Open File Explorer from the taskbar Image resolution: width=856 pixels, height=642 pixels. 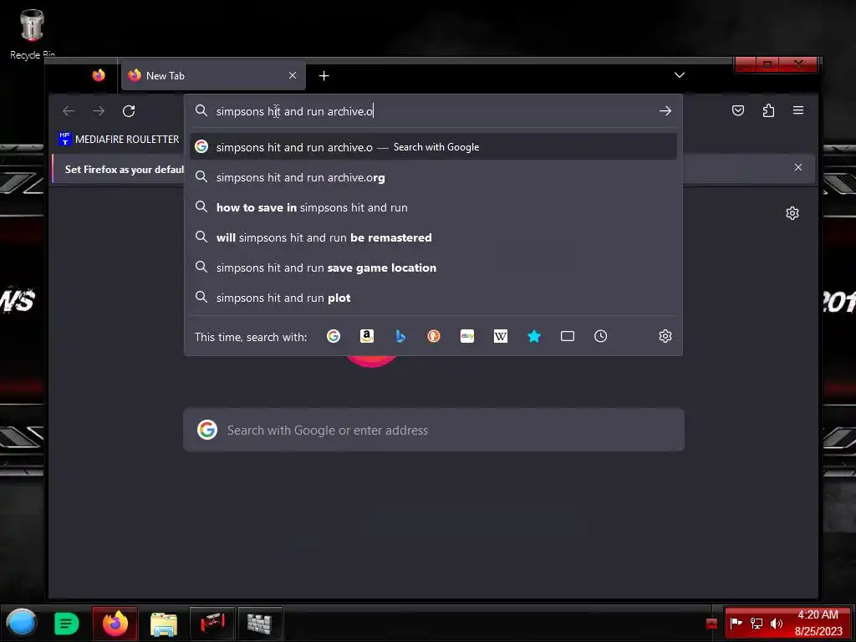[x=164, y=624]
